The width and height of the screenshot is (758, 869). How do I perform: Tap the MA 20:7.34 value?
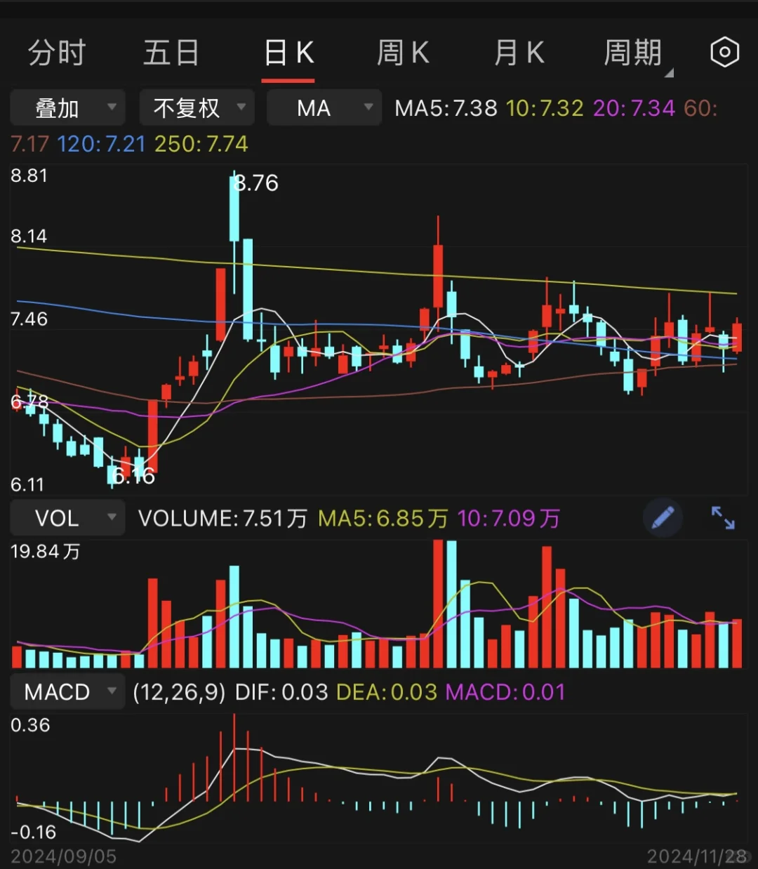(x=634, y=108)
